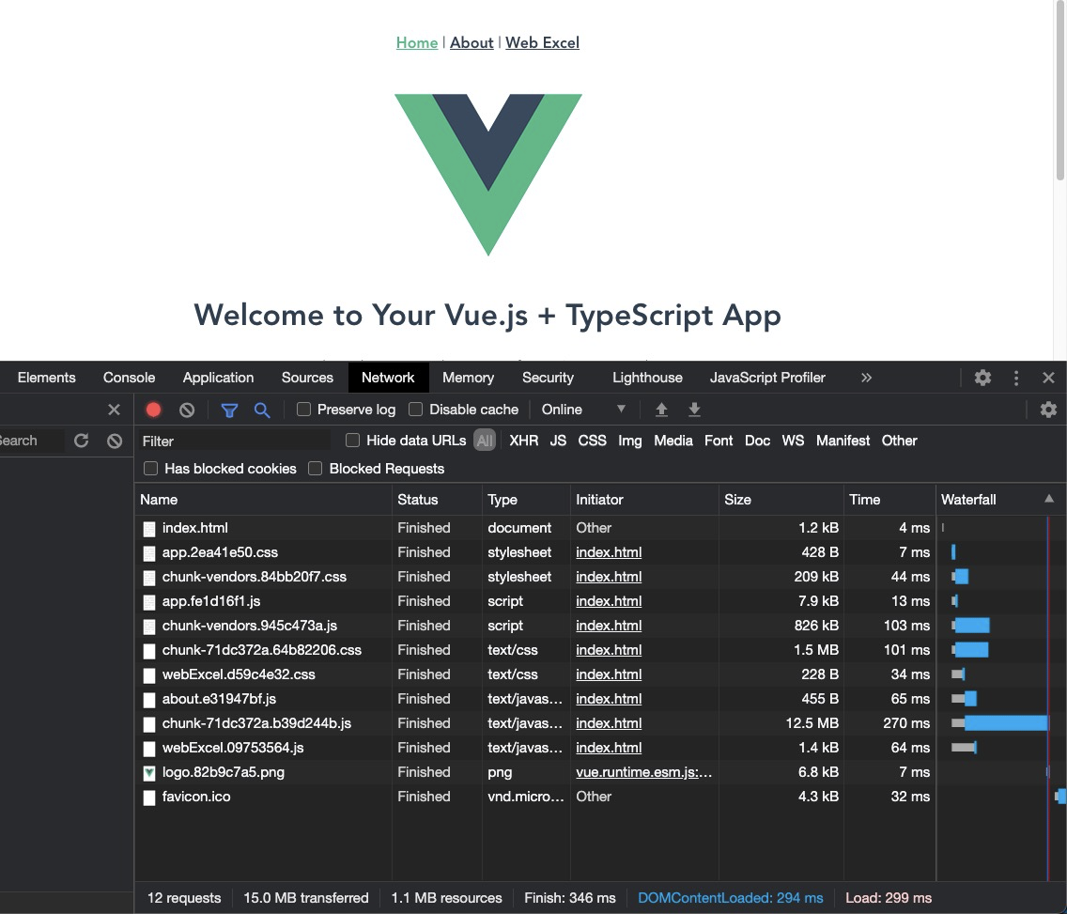Open vue.runtime.esm.js initiator link
The width and height of the screenshot is (1067, 914).
(643, 772)
